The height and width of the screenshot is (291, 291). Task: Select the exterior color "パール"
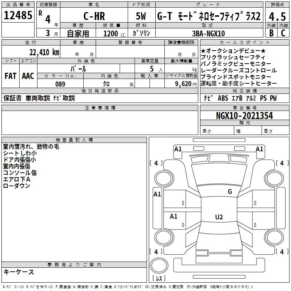[78, 69]
